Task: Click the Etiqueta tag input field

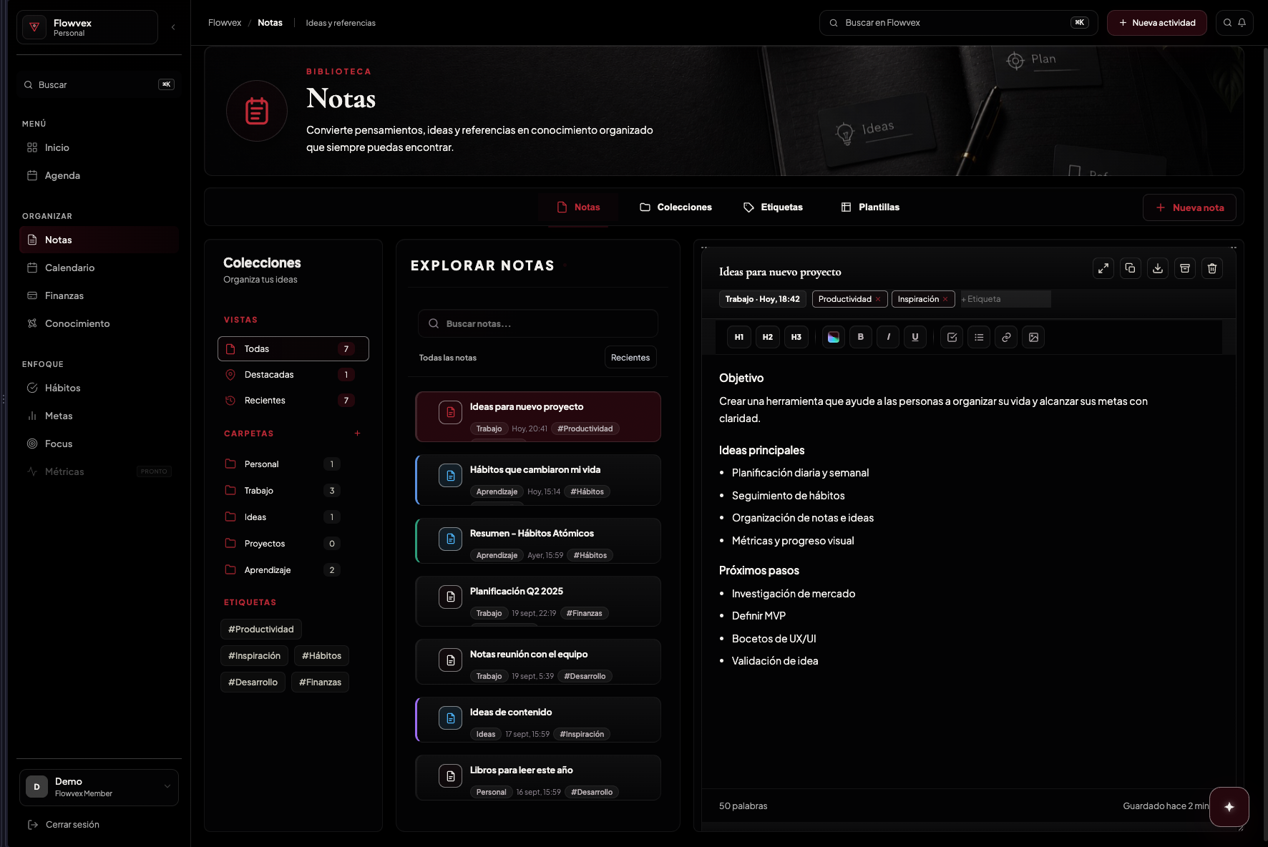Action: (1005, 299)
